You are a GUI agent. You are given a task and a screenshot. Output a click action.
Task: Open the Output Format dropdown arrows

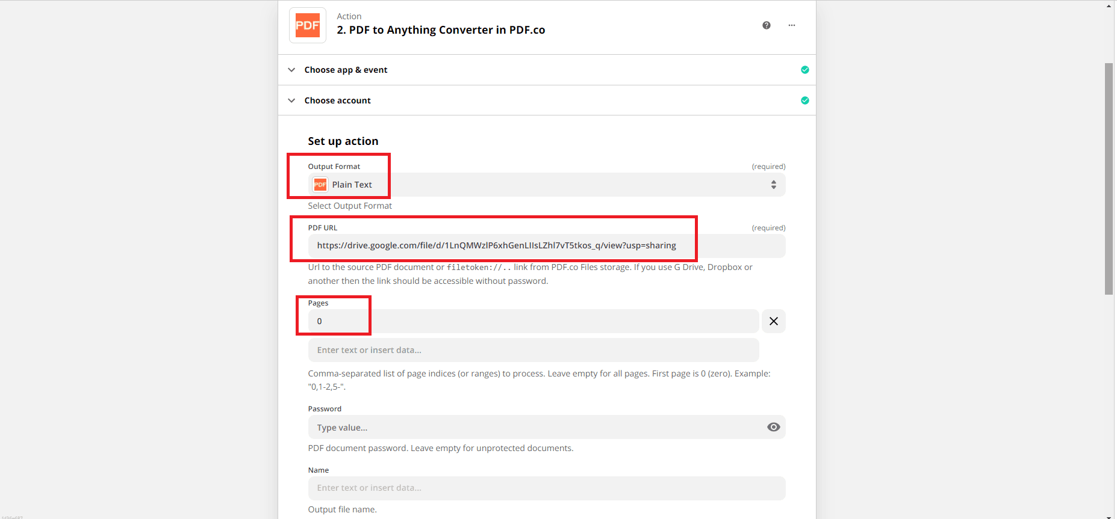point(773,185)
